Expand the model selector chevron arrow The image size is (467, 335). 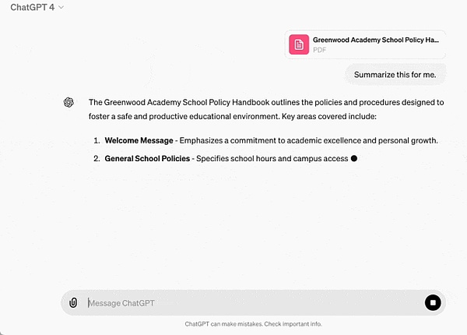point(61,7)
